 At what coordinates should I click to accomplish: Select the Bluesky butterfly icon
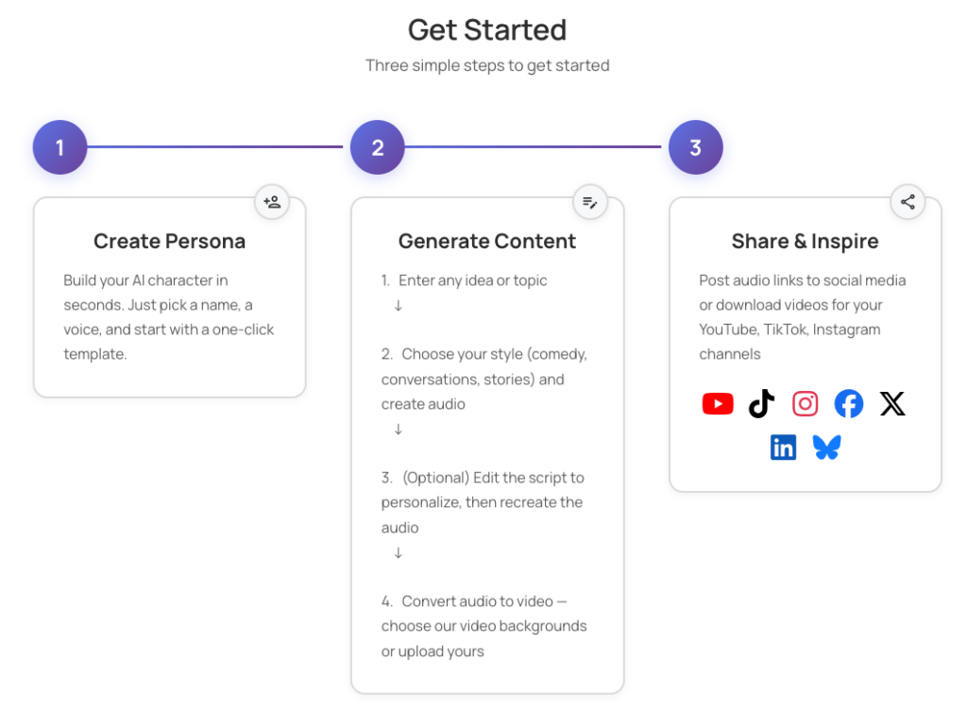point(826,448)
